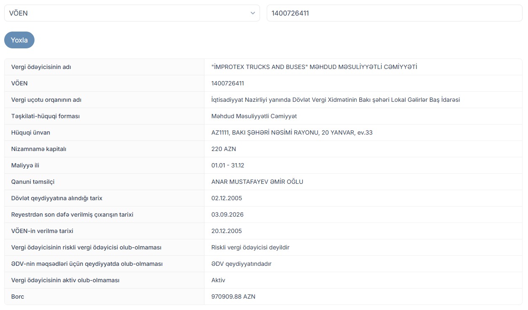Open the VÖEN search type dropdown
This screenshot has height=310, width=528.
pyautogui.click(x=132, y=13)
